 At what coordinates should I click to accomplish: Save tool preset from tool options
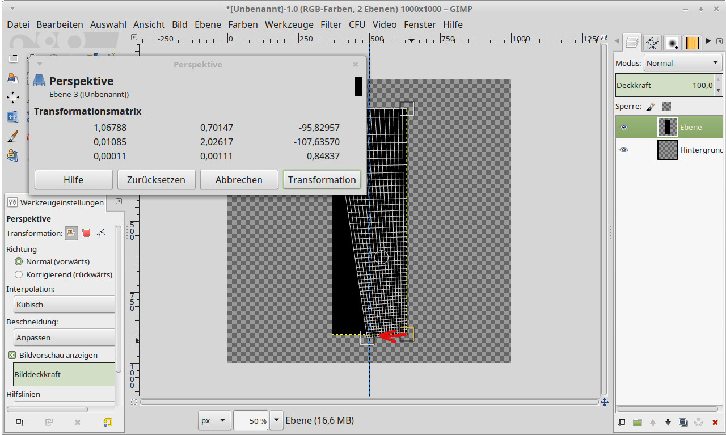point(20,422)
